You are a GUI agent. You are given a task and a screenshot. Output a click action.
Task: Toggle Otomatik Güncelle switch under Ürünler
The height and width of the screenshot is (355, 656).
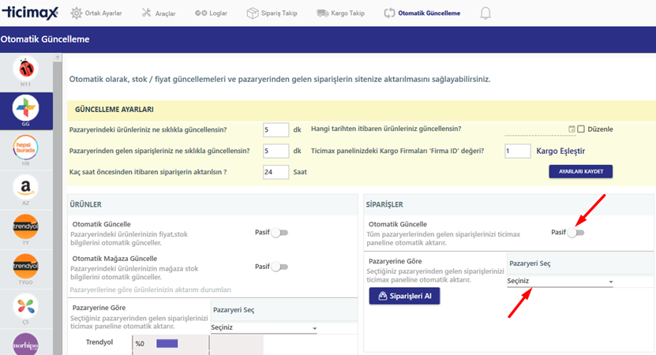tap(279, 233)
